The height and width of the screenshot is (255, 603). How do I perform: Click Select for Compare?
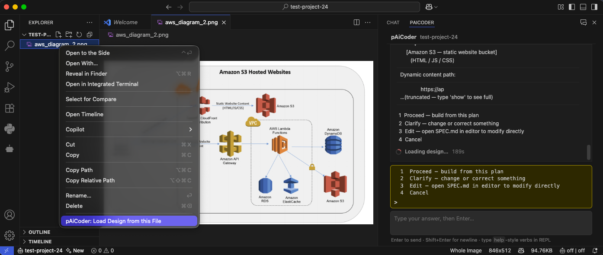[129, 99]
